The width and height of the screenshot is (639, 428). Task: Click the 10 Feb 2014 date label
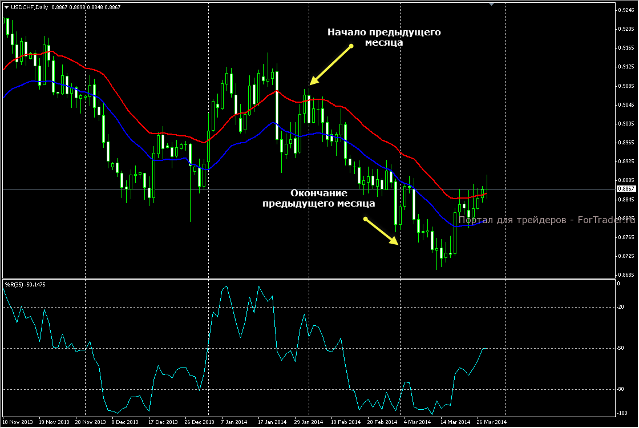[346, 422]
